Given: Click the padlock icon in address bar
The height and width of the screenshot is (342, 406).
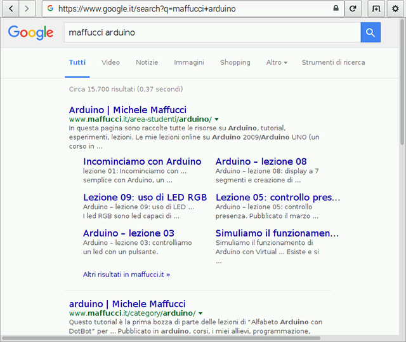Looking at the screenshot, I should point(336,9).
